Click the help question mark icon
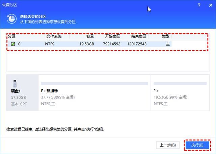Image resolution: width=216 pixels, height=154 pixels. 199,6
